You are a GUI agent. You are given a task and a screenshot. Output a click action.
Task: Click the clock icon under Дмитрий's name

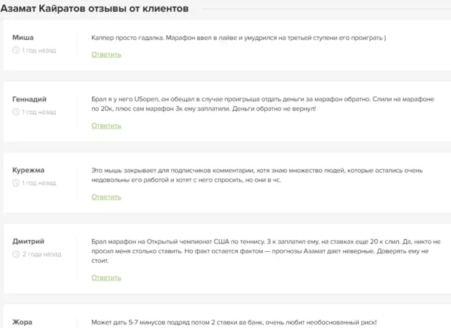pos(16,255)
